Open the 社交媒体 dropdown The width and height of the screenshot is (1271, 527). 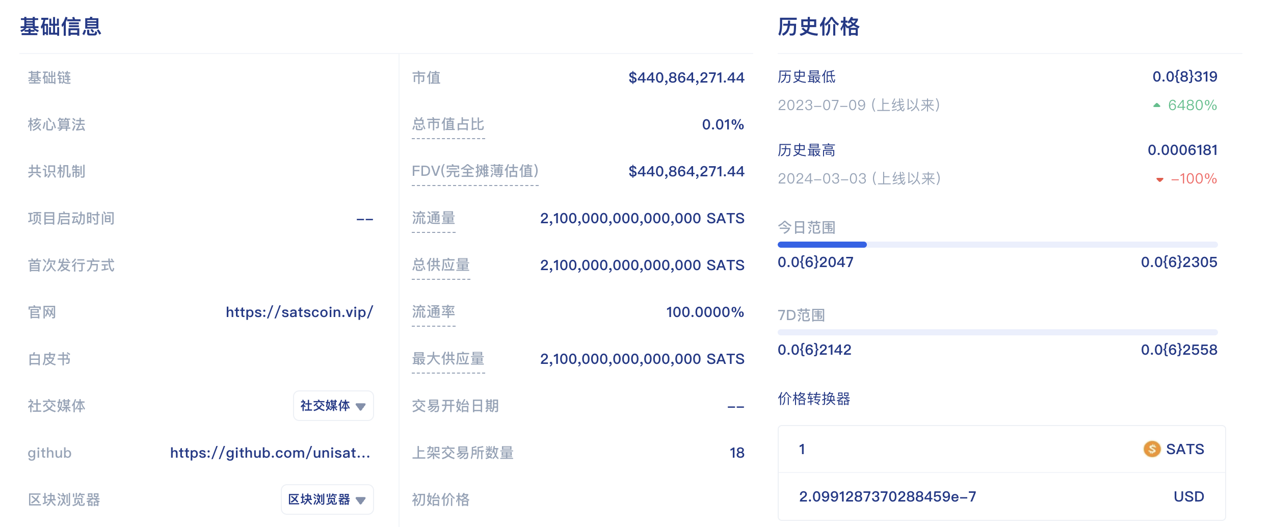tap(333, 406)
